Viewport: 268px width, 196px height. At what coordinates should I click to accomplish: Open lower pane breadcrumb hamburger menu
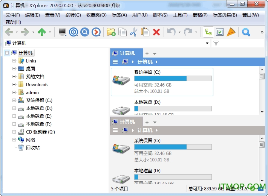(115, 130)
